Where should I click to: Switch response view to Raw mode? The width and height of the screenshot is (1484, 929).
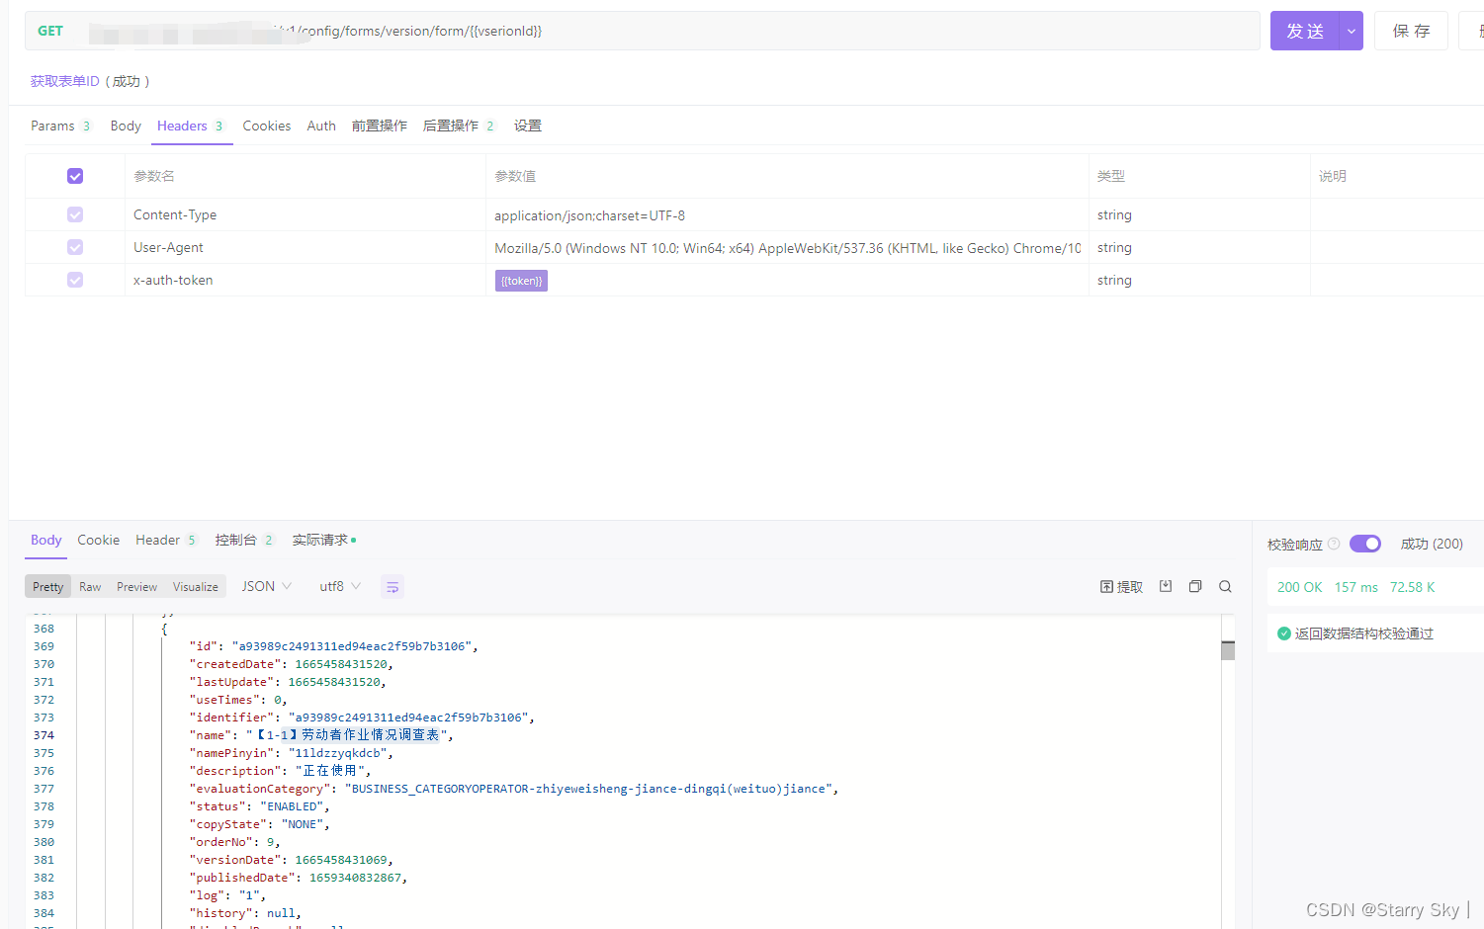[x=89, y=586]
